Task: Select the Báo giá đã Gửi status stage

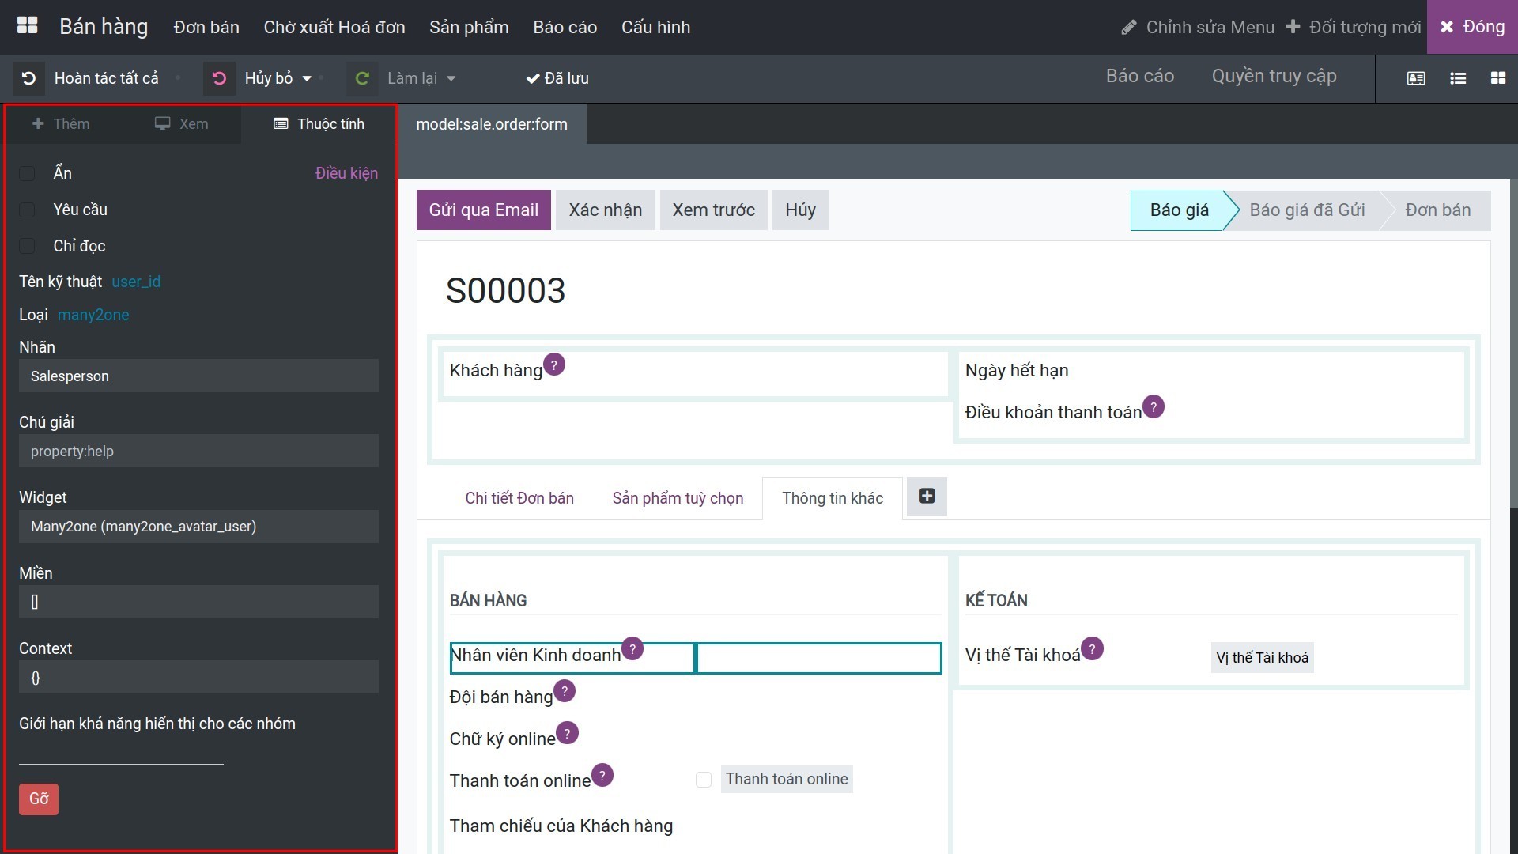Action: coord(1307,210)
